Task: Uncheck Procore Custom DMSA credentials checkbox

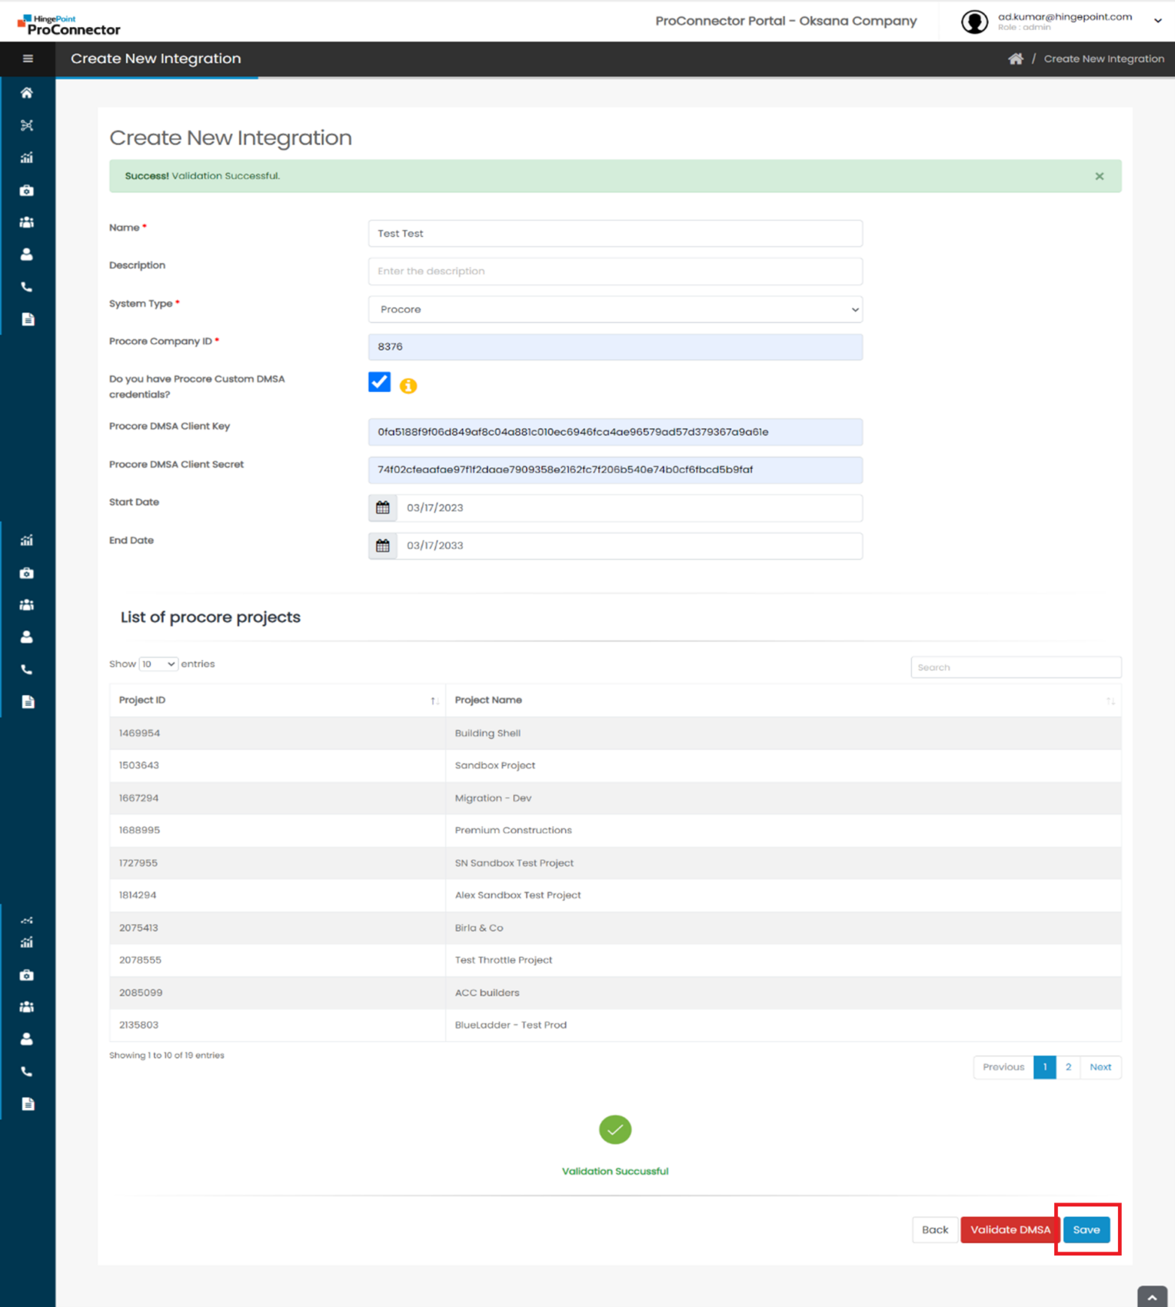Action: click(379, 382)
